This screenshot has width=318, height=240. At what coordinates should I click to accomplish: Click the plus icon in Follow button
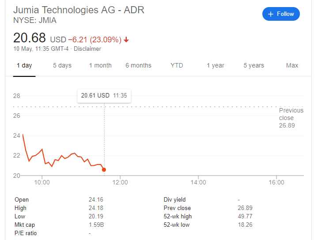click(271, 14)
